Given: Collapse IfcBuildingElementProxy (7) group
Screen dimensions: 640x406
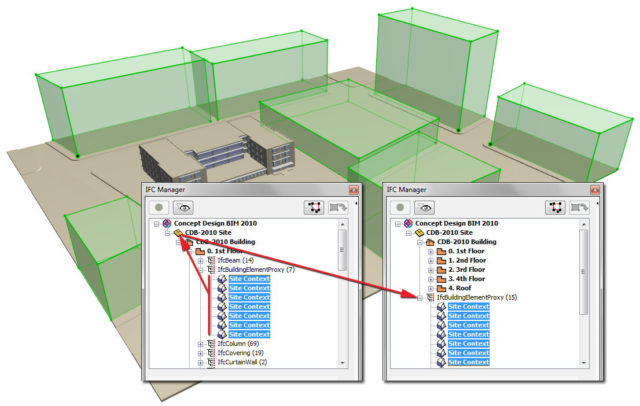Looking at the screenshot, I should point(200,270).
